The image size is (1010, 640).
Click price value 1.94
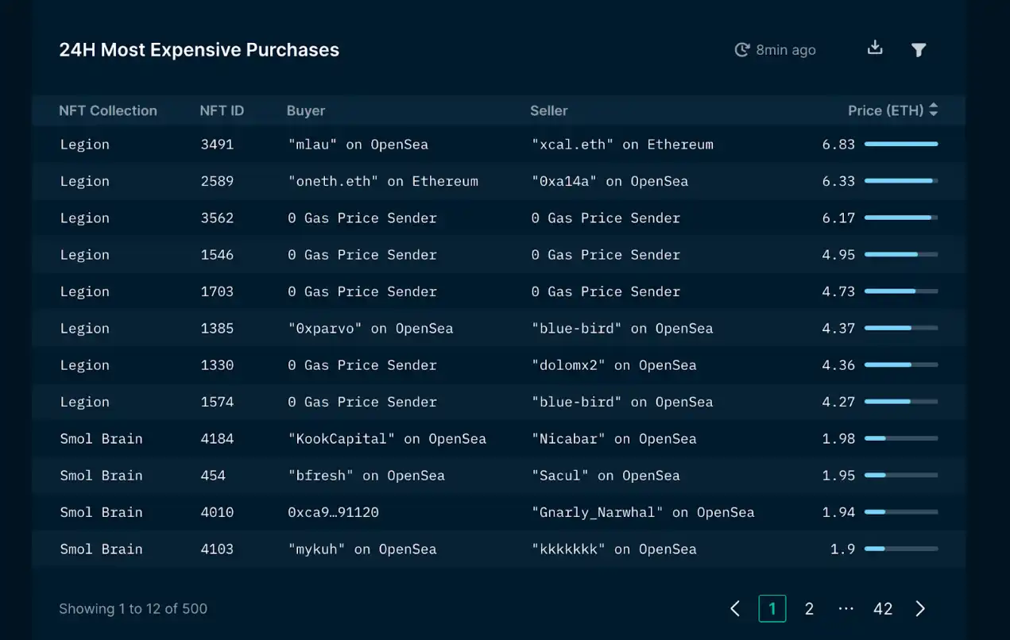[x=838, y=512]
